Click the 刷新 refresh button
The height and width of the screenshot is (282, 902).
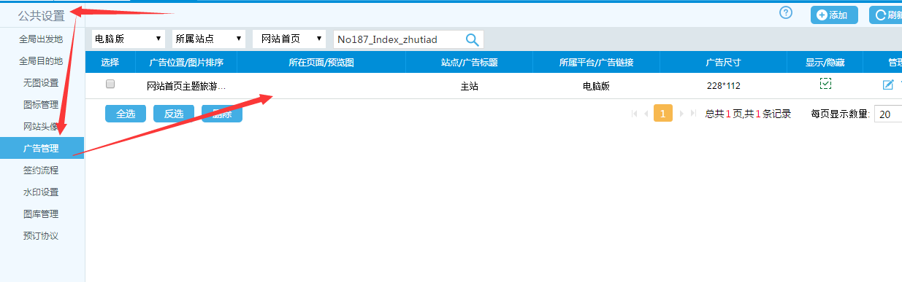tap(885, 15)
